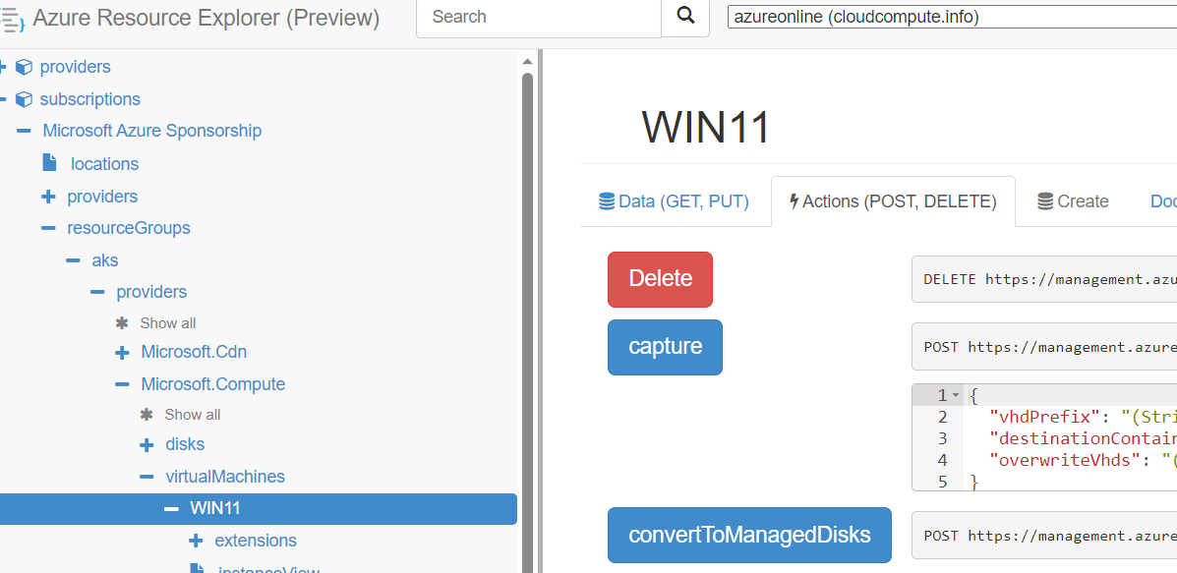Click the cube icon beside subscriptions

point(24,99)
